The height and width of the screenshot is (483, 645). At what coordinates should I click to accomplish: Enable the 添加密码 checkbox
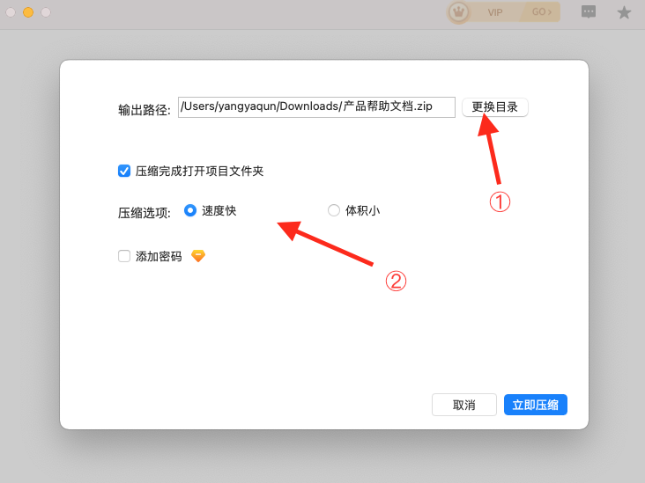tap(124, 256)
